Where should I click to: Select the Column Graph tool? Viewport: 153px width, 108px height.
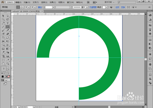point(8,56)
